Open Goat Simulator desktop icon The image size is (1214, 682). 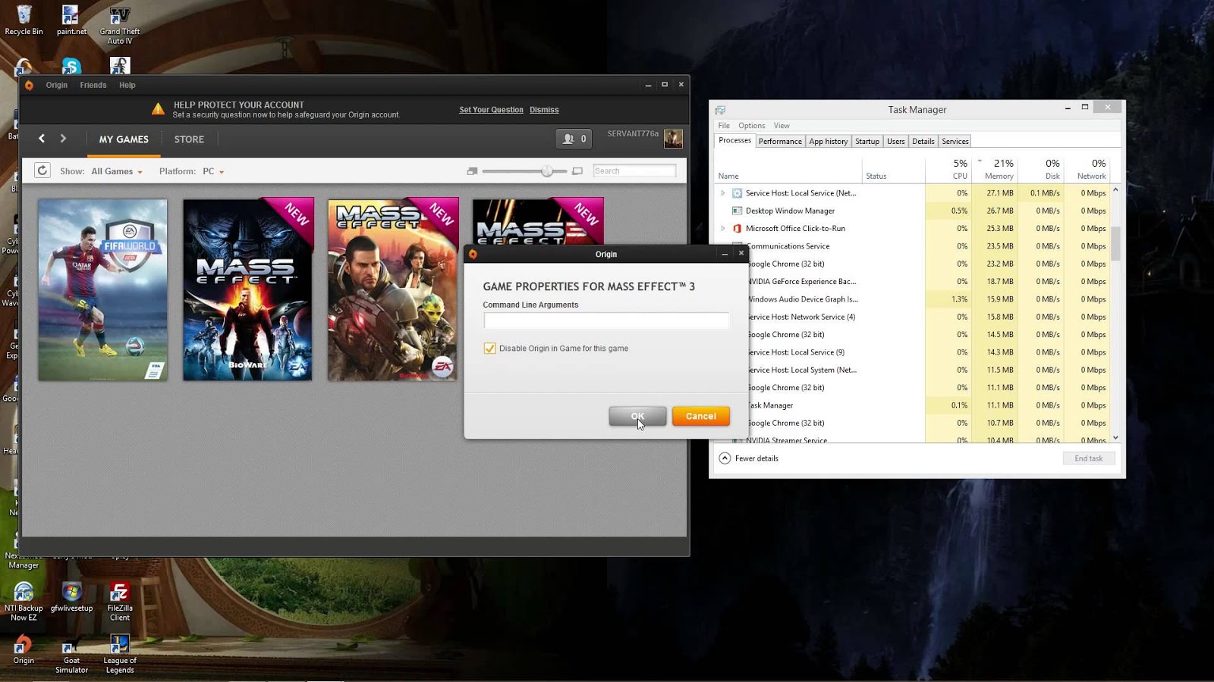(x=71, y=654)
